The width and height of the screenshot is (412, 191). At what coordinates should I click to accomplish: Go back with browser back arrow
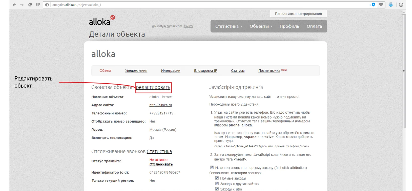click(14, 5)
